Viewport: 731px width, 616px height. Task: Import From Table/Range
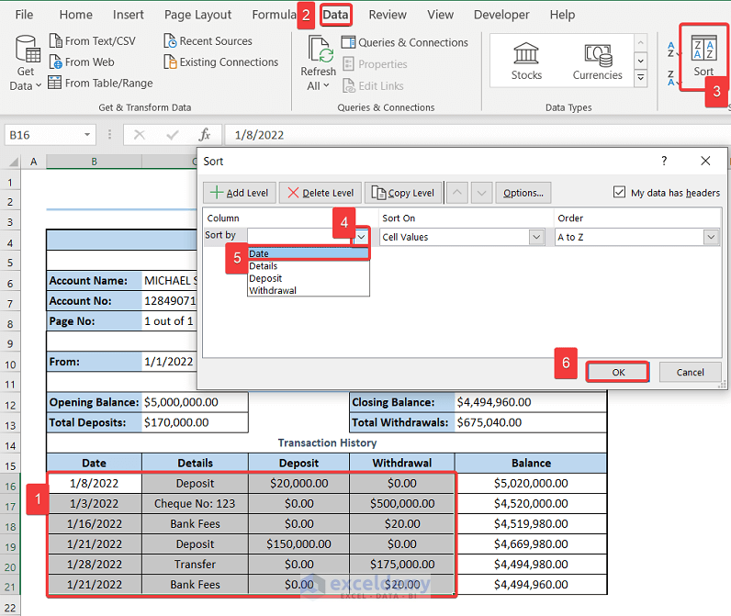point(100,83)
